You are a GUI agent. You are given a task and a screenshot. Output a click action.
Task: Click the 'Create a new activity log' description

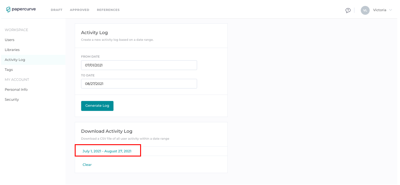[x=117, y=40]
